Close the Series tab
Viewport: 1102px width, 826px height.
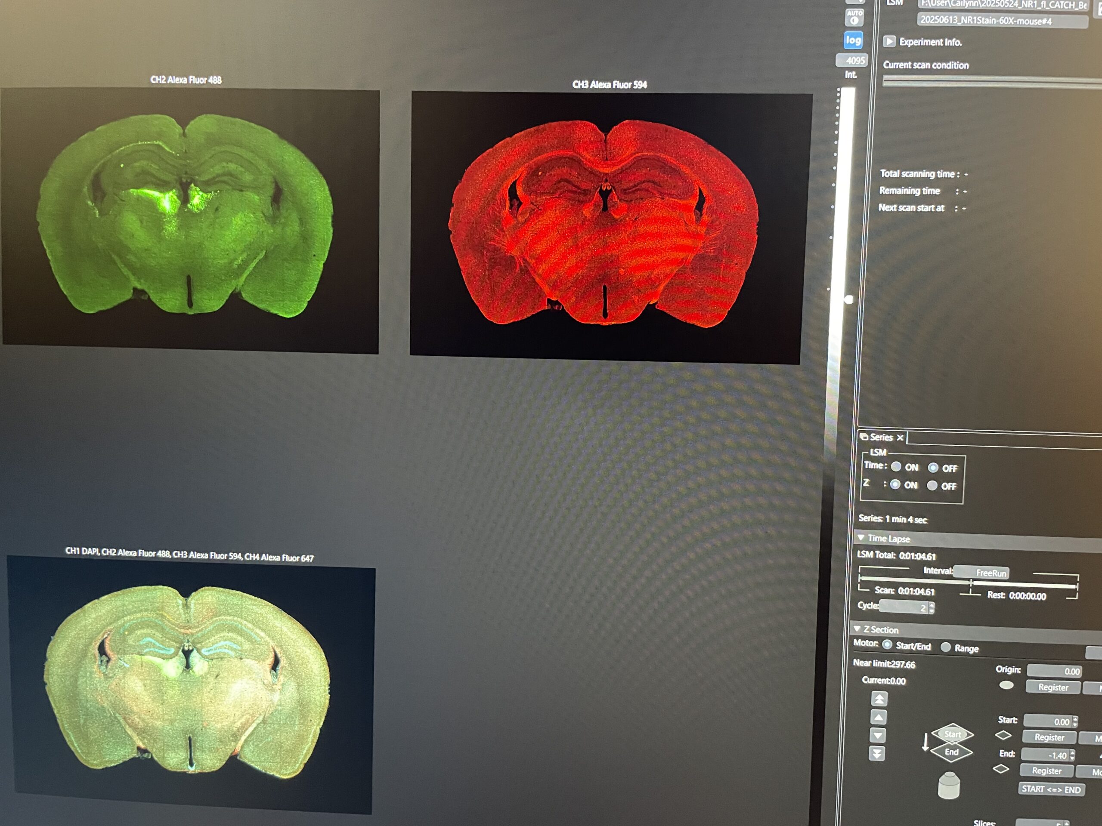tap(900, 438)
